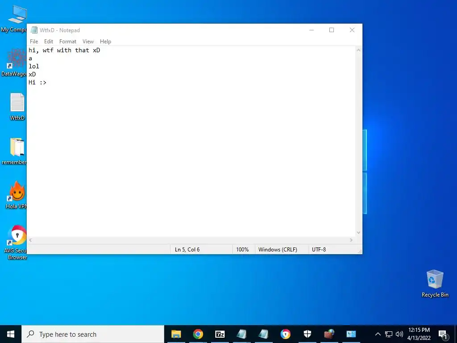
Task: Open File Explorer from taskbar
Action: coord(176,334)
